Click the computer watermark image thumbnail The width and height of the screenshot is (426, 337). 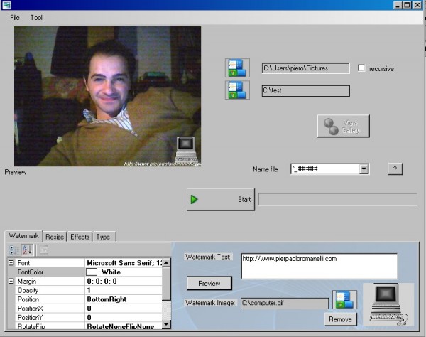(x=388, y=304)
